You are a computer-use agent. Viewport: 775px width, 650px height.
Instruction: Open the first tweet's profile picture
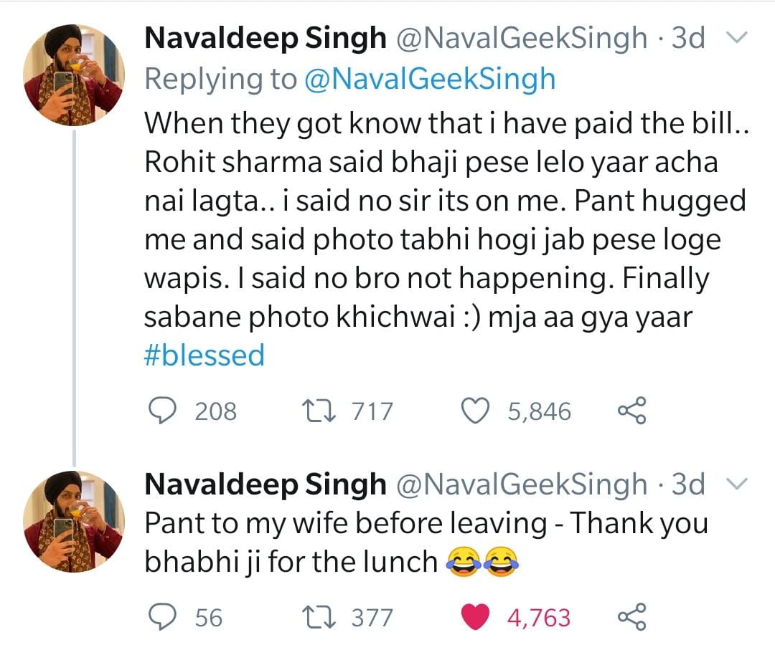(x=73, y=75)
